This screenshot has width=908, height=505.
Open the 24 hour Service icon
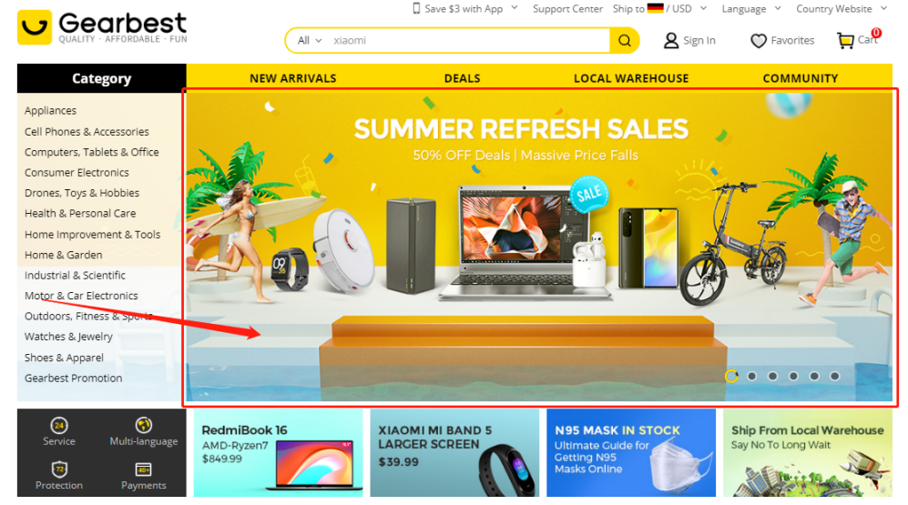tap(59, 426)
